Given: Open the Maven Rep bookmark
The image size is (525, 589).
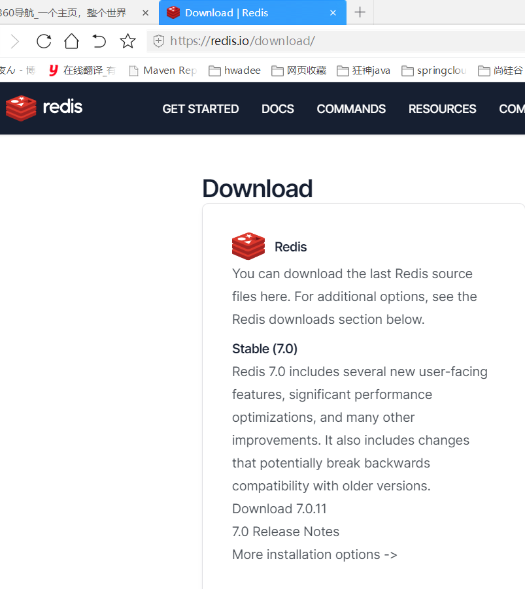Looking at the screenshot, I should pos(163,71).
